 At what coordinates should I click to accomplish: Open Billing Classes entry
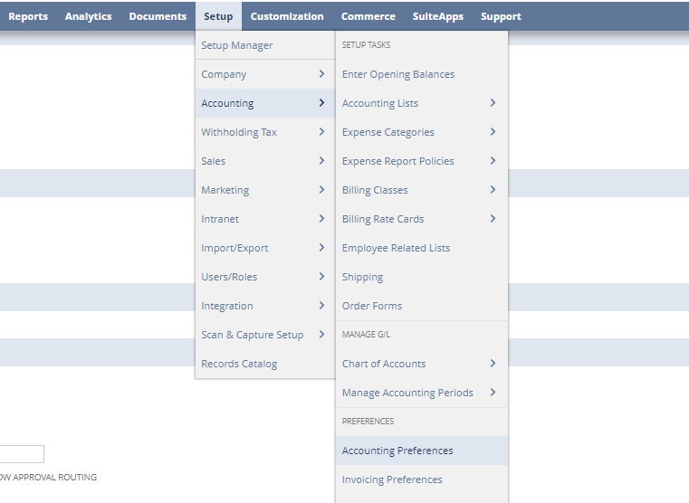[422, 190]
